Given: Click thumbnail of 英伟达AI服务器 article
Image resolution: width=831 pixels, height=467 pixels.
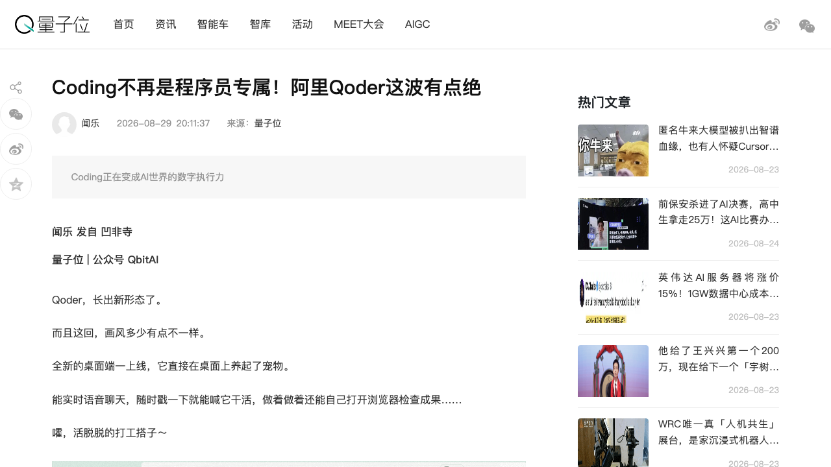Looking at the screenshot, I should [x=613, y=297].
